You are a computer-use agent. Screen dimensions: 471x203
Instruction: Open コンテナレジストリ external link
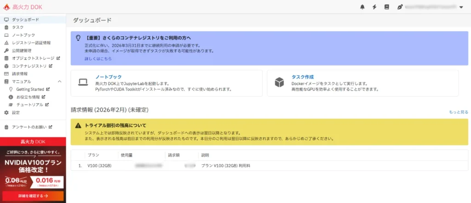pyautogui.click(x=33, y=66)
